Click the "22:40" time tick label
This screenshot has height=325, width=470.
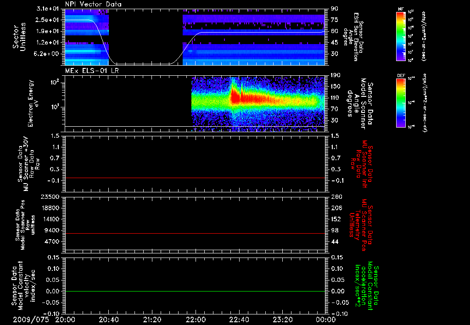tap(239, 319)
